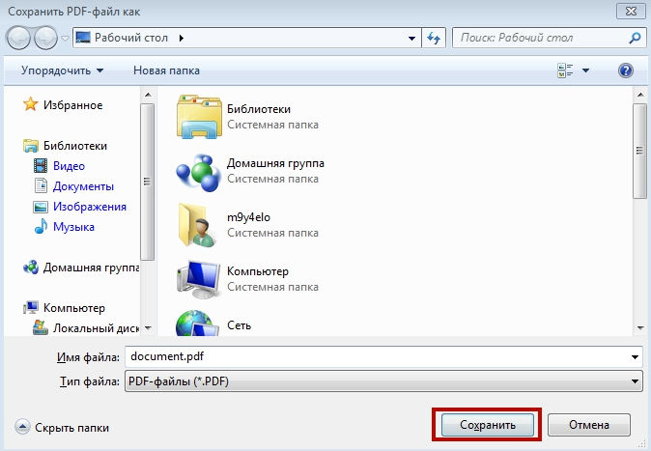Select the Компьютер item name in file list

click(x=258, y=271)
